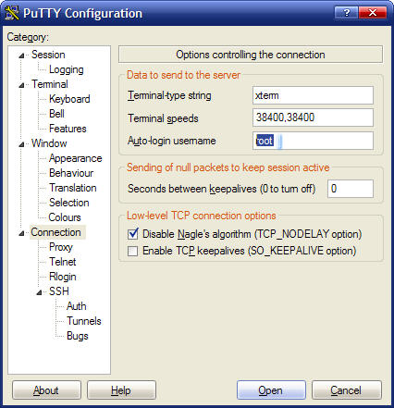This screenshot has height=408, width=394.
Task: Focus the Terminal speeds field
Action: point(313,117)
